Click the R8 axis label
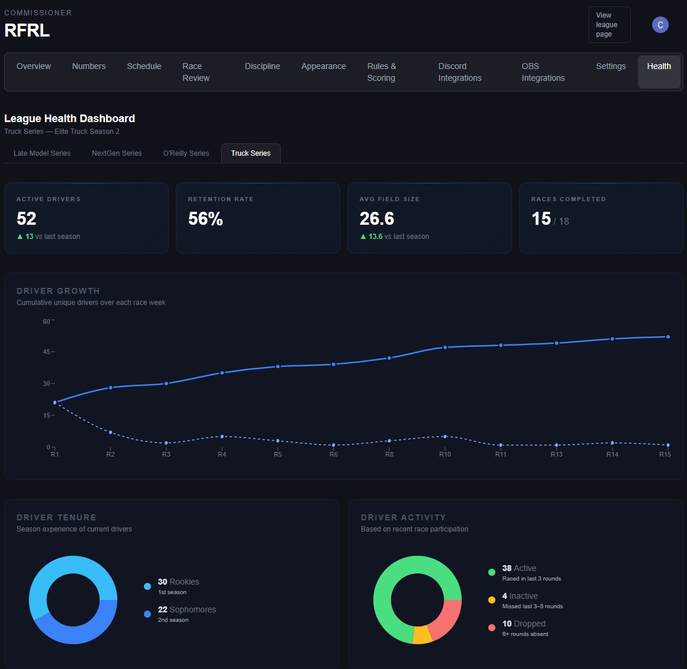The height and width of the screenshot is (669, 687). pos(389,454)
